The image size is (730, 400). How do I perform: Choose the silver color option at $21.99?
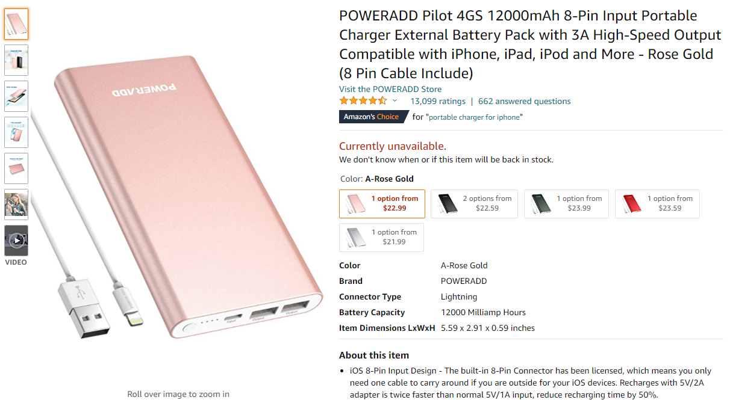381,238
